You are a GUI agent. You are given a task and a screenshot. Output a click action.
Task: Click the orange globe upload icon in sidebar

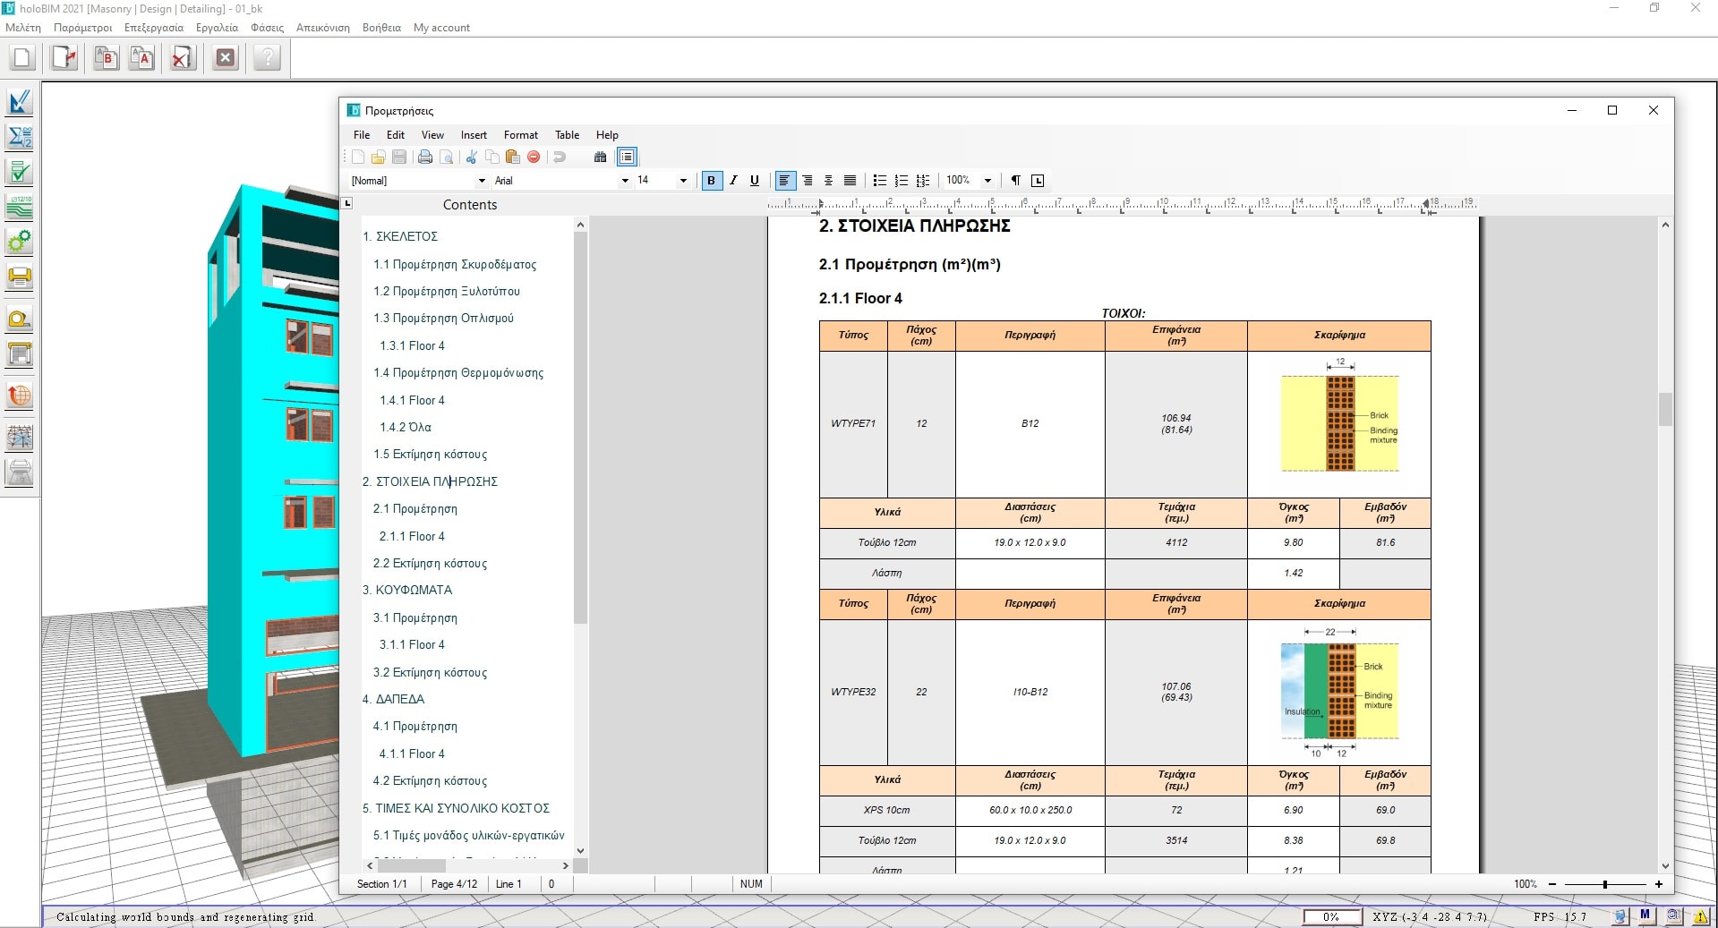pyautogui.click(x=20, y=396)
